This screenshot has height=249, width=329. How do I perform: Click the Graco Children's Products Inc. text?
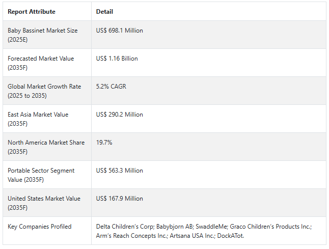[x=270, y=227]
